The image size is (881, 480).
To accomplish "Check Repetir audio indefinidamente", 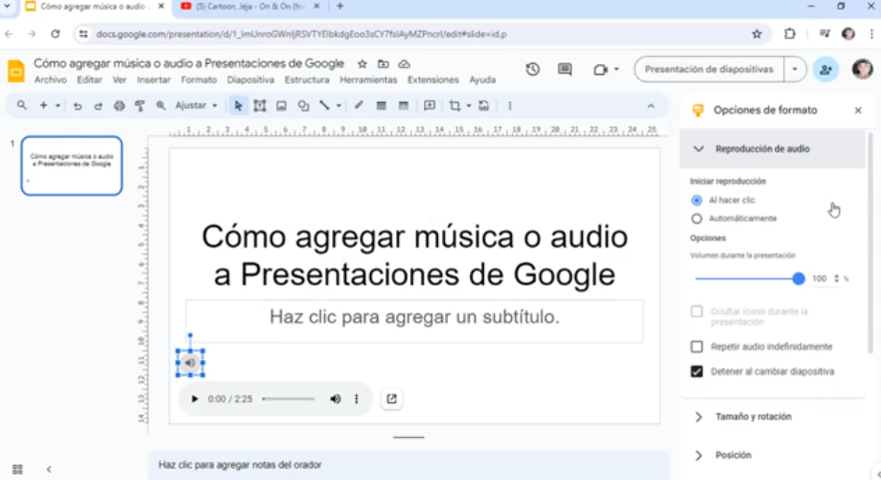I will coord(696,346).
